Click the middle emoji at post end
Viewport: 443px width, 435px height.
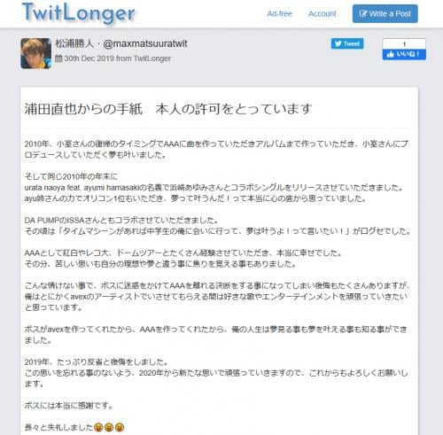click(109, 427)
